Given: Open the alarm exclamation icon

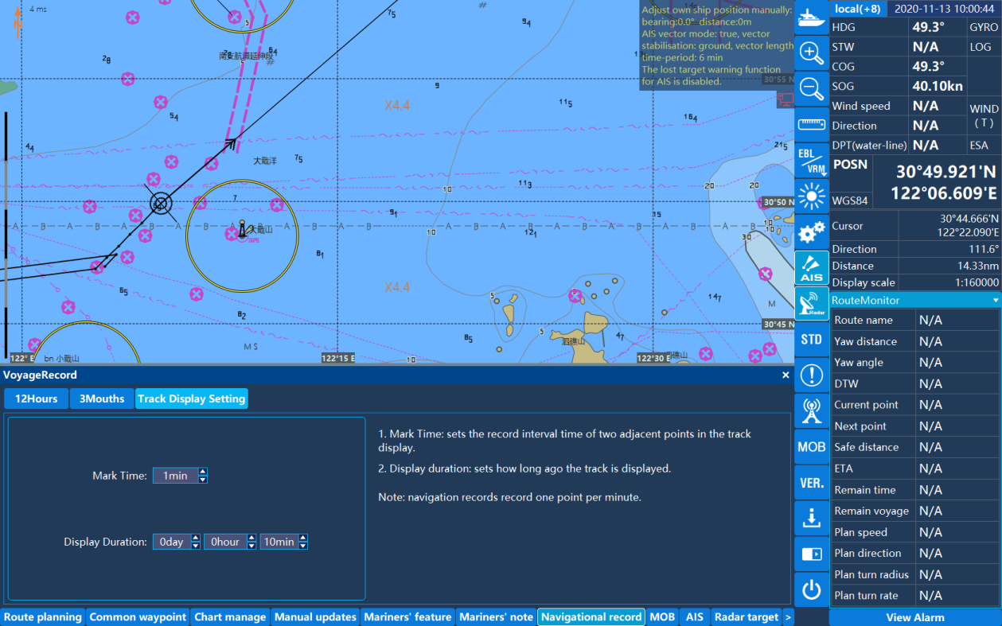Looking at the screenshot, I should (x=811, y=375).
